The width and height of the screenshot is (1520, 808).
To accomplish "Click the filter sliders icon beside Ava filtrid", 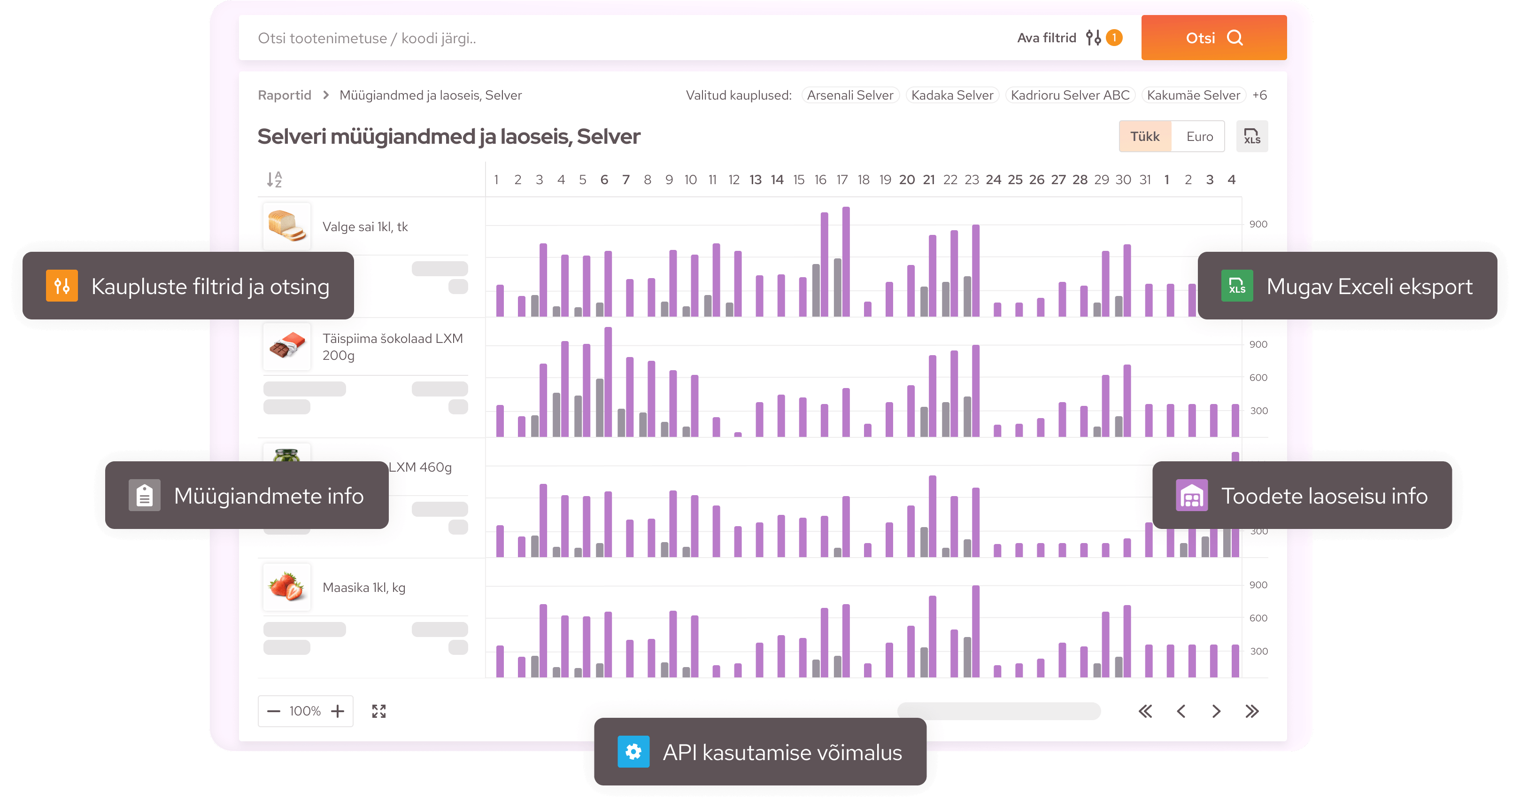I will click(x=1093, y=38).
